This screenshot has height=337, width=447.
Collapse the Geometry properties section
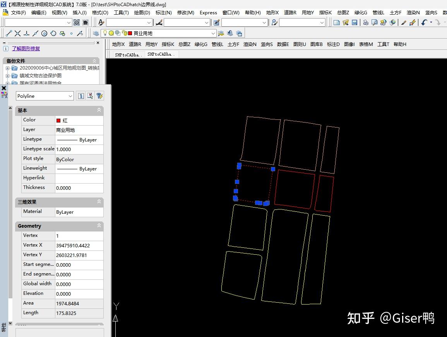[x=99, y=226]
